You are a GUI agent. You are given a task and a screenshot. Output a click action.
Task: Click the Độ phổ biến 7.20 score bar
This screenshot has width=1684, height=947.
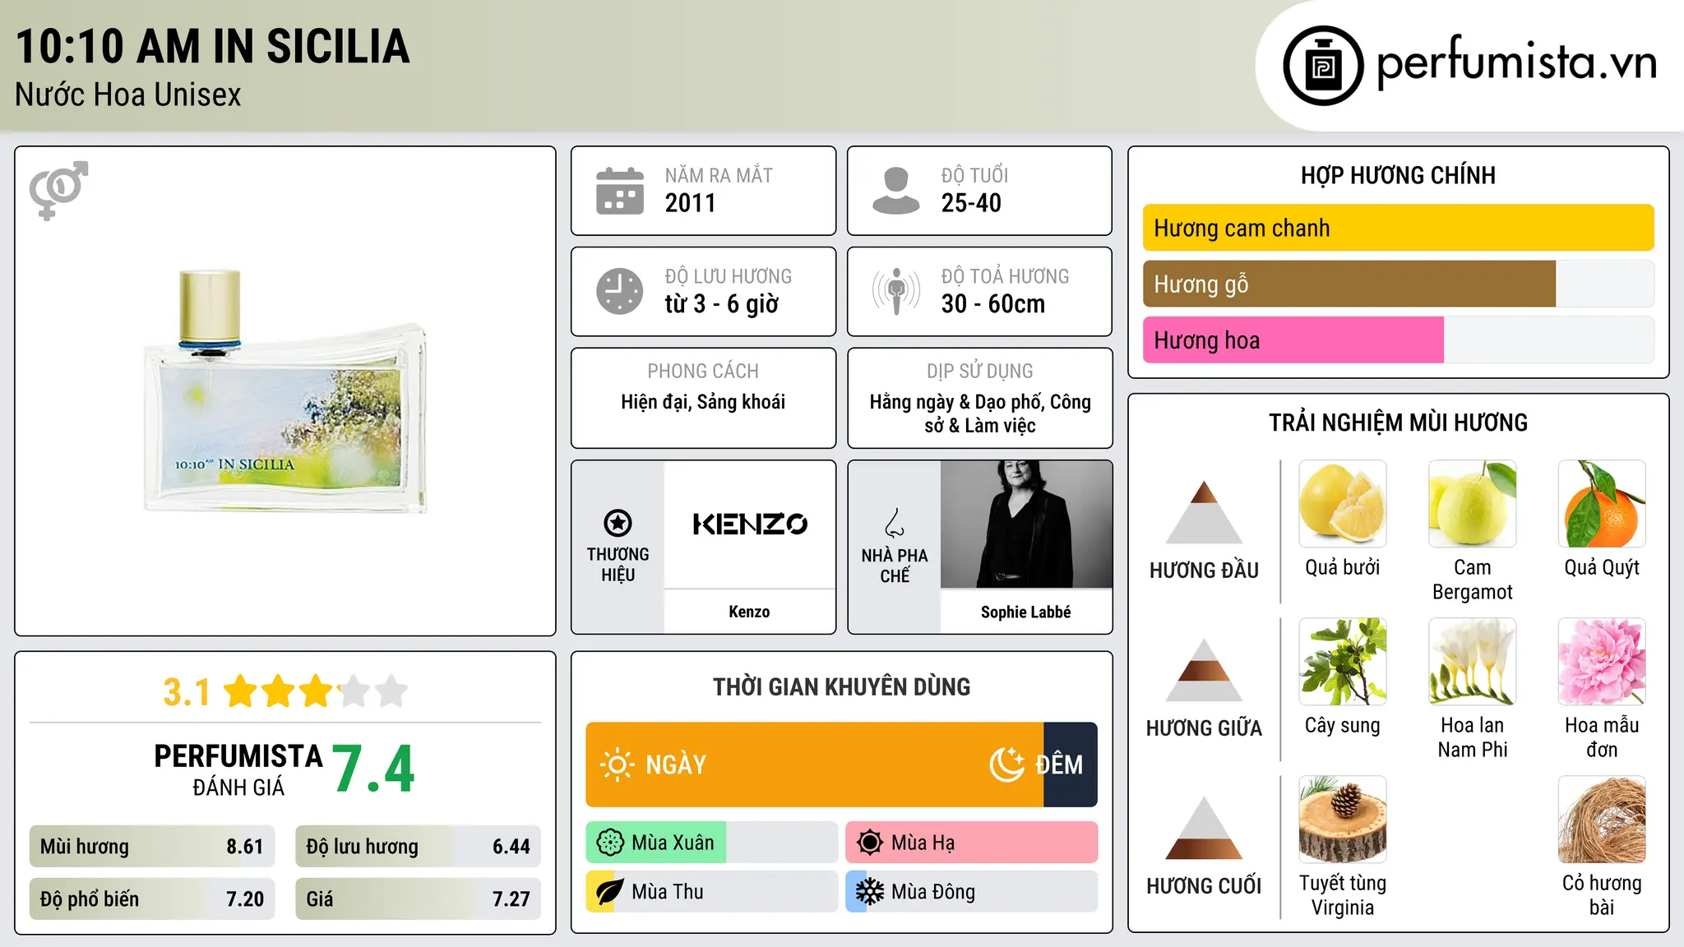[x=152, y=898]
